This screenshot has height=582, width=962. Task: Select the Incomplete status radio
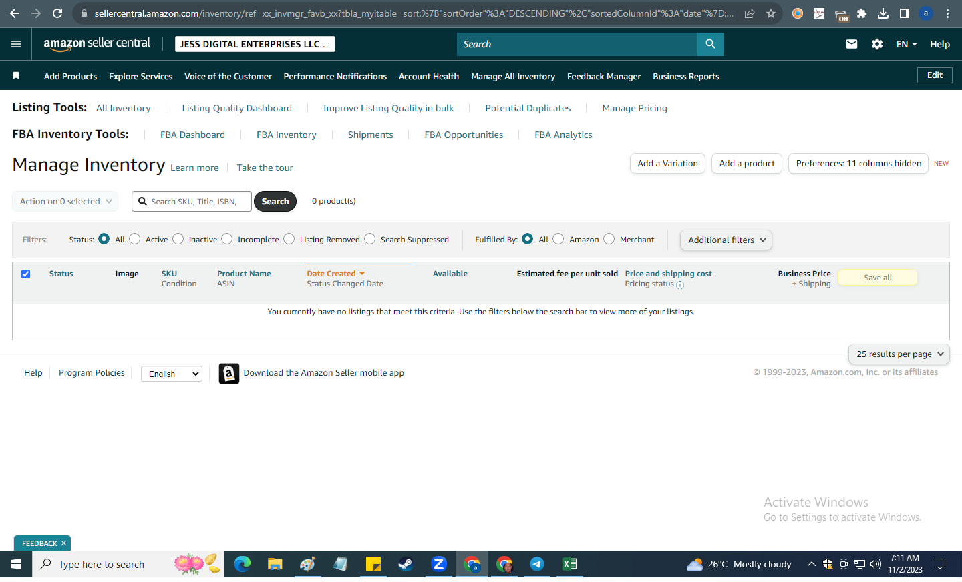coord(227,239)
